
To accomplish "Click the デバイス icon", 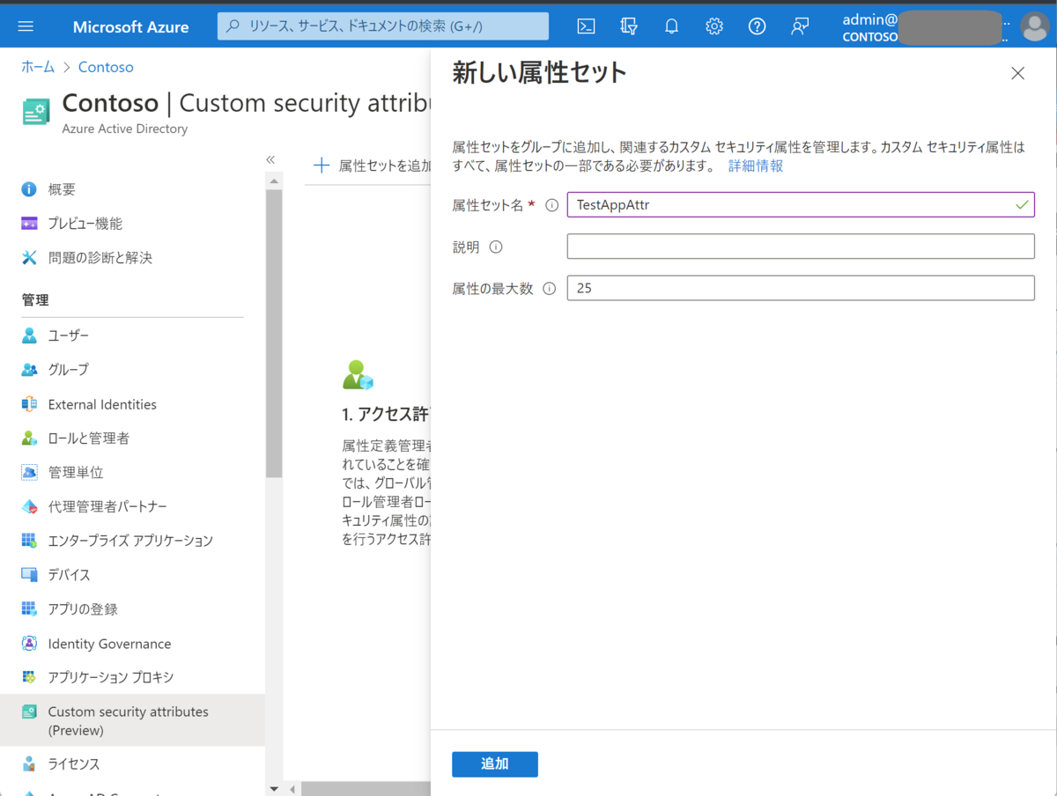I will (x=30, y=575).
